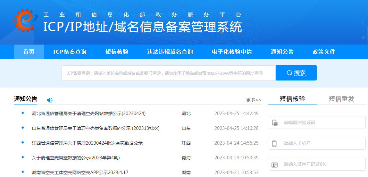Select the 短信核验 tab
Image resolution: width=368 pixels, height=177 pixels.
tap(292, 99)
